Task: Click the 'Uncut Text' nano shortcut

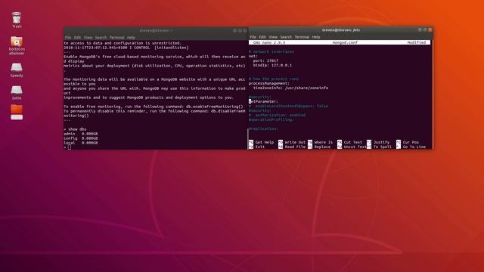Action: click(x=352, y=147)
